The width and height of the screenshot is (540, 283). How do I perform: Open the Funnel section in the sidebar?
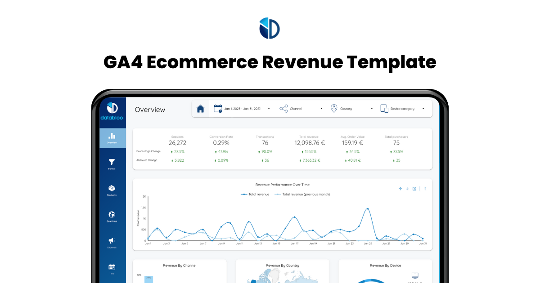[x=112, y=164]
